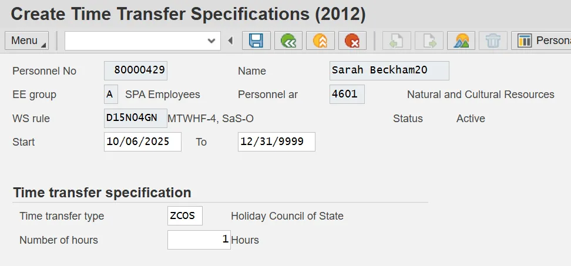Click the orange Exit icon
Image resolution: width=571 pixels, height=266 pixels.
point(320,41)
